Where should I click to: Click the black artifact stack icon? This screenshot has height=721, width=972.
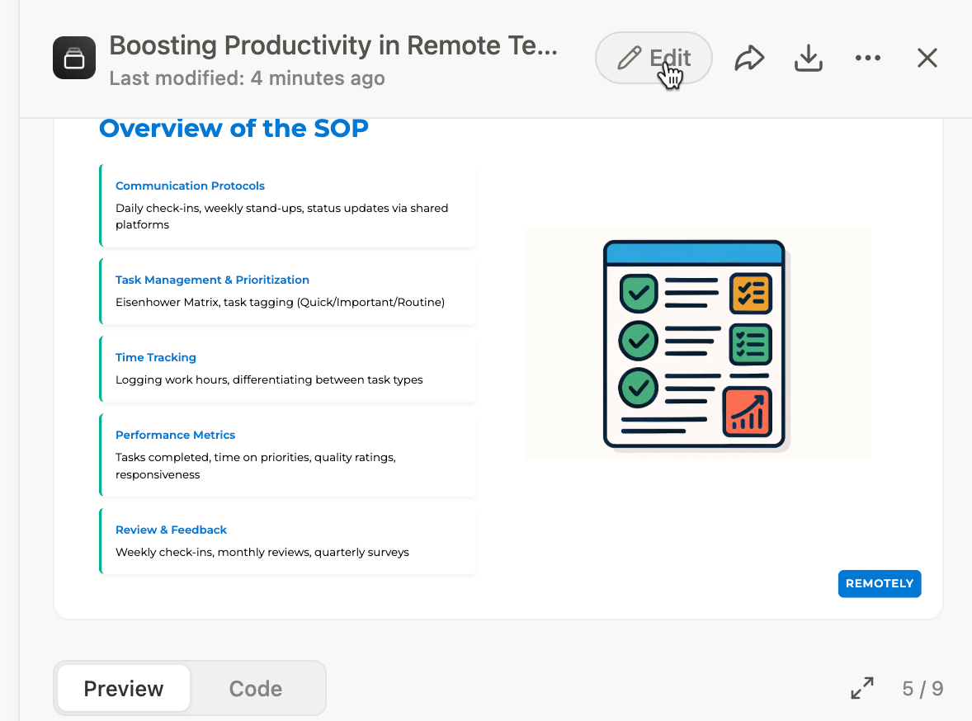[74, 59]
